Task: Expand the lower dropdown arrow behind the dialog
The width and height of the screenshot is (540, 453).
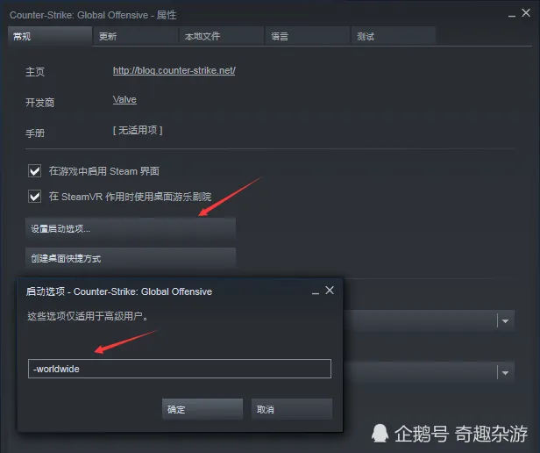Action: point(505,372)
